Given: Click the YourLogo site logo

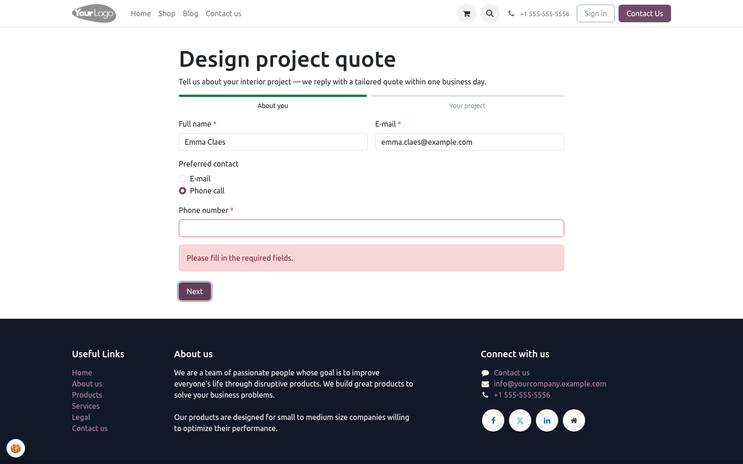Looking at the screenshot, I should pyautogui.click(x=94, y=13).
